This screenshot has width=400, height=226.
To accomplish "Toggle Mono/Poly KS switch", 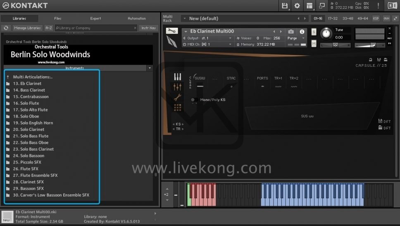I will (x=194, y=100).
